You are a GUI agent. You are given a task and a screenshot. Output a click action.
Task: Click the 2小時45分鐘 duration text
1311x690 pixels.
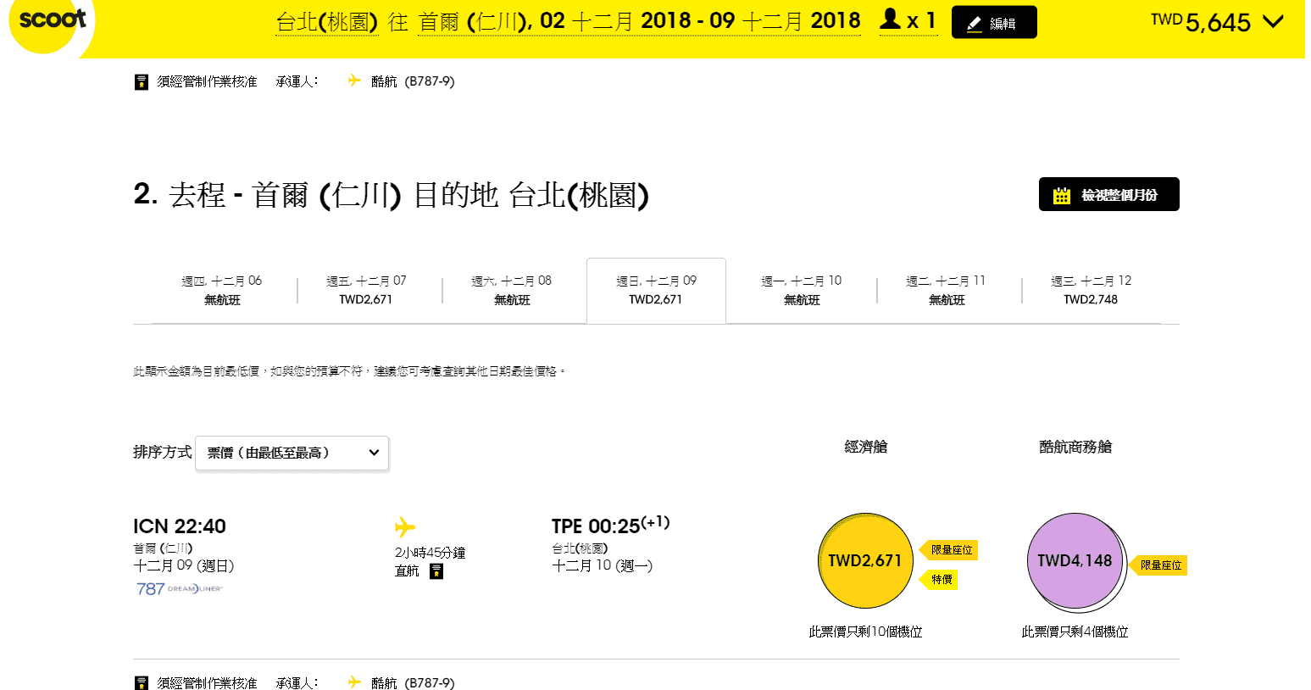pos(430,553)
